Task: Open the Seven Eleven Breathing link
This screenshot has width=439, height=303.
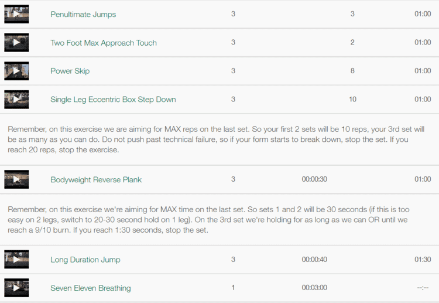Action: pos(91,288)
